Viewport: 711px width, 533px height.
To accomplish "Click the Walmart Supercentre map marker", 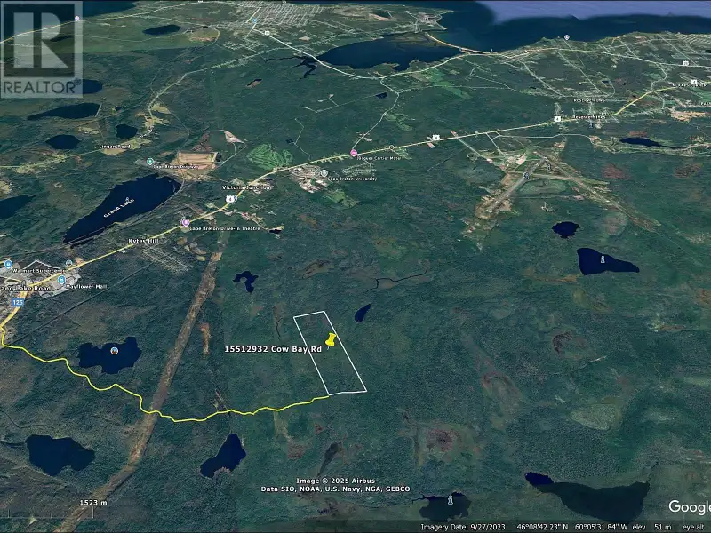I will (7, 265).
